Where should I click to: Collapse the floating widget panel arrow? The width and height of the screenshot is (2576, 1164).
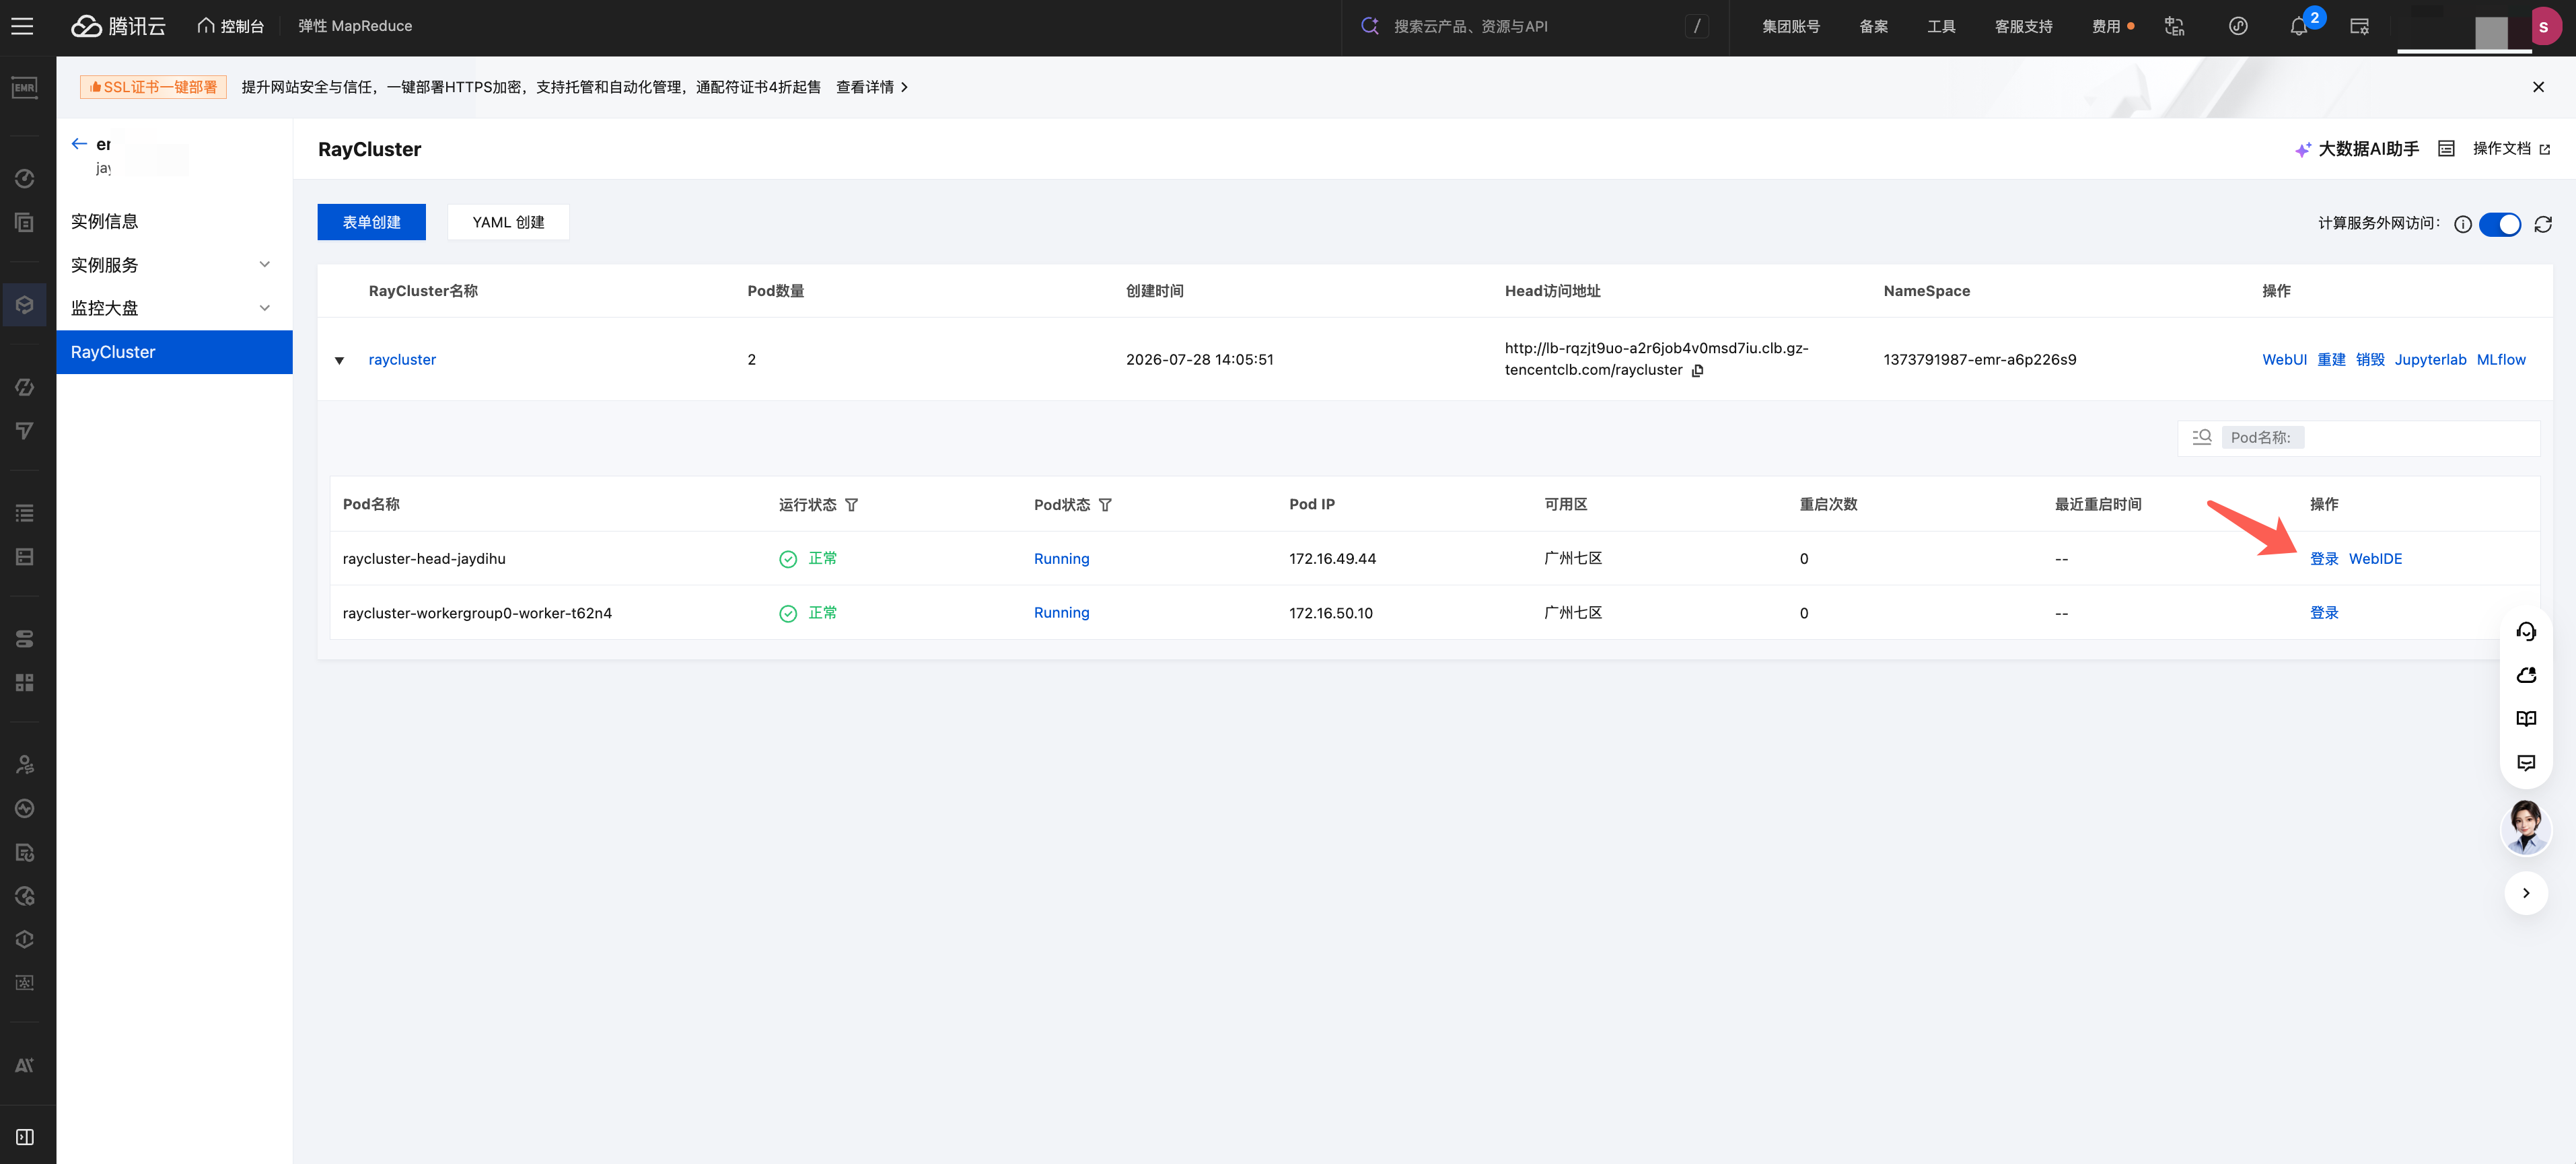click(x=2526, y=893)
